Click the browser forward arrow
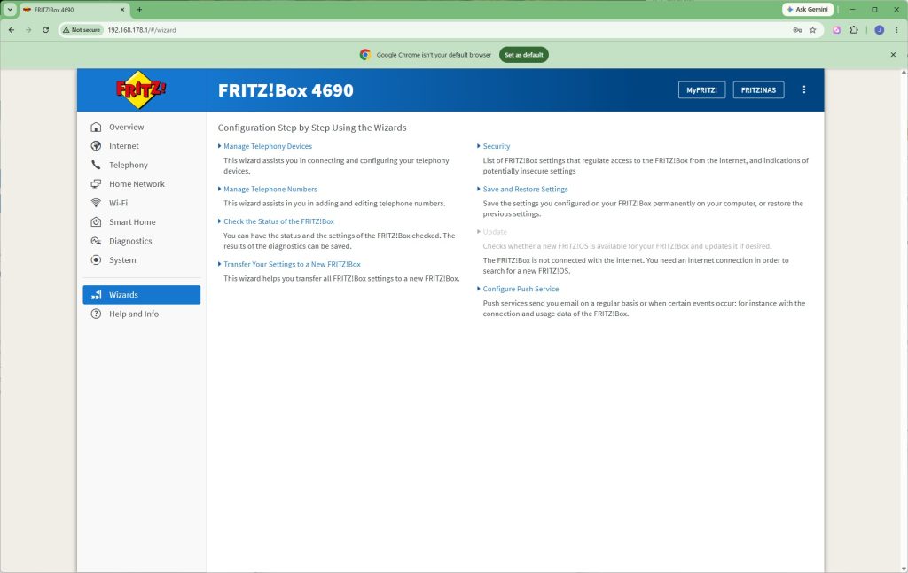 28,30
